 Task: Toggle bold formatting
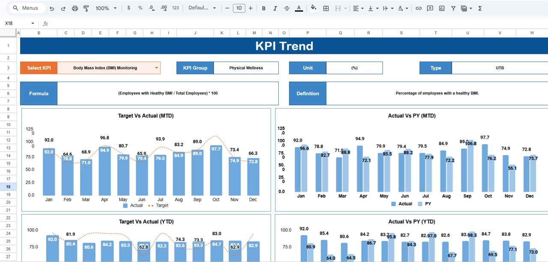264,8
